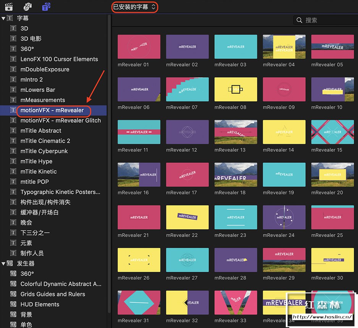Click into the 搜索 search field

pyautogui.click(x=326, y=20)
